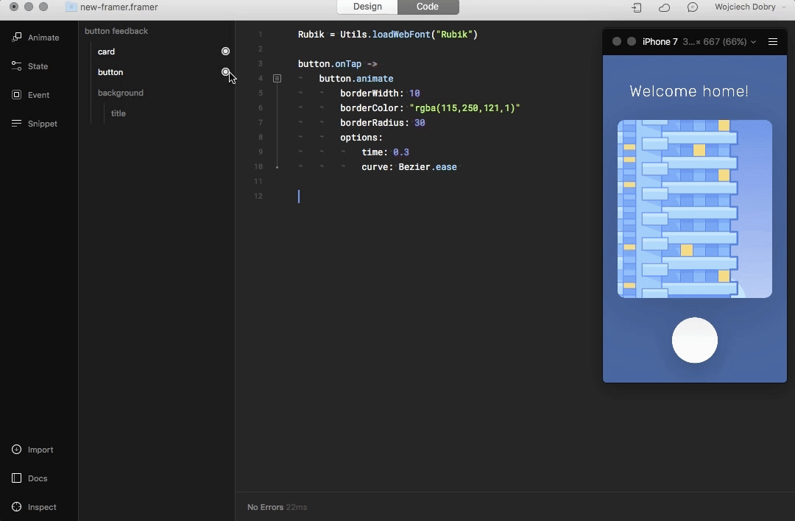Switch to the Design tab

coord(367,7)
